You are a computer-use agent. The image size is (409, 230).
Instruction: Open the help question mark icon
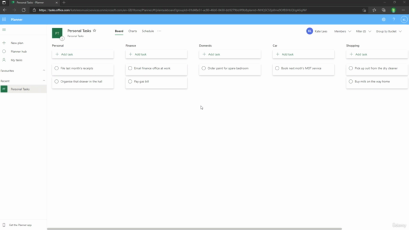394,20
